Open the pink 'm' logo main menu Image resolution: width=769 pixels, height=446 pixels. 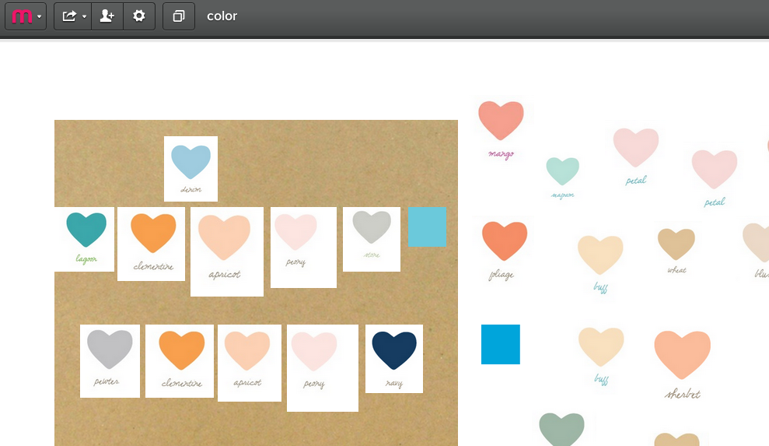[x=26, y=16]
